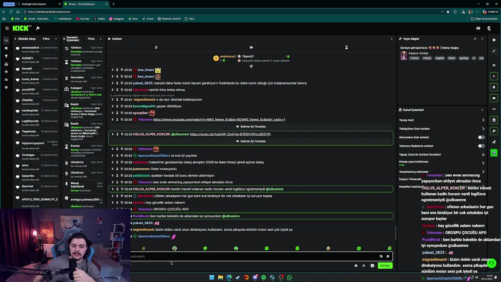Select KUDREY in activity feed

[36, 60]
